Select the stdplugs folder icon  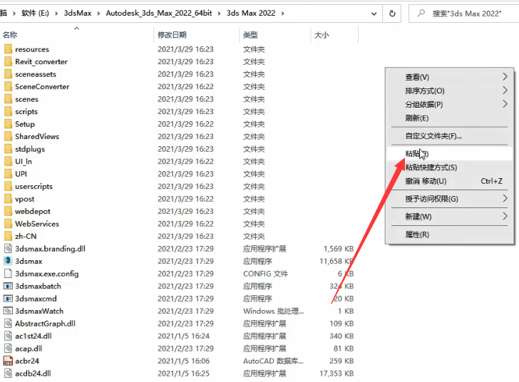[x=9, y=149]
